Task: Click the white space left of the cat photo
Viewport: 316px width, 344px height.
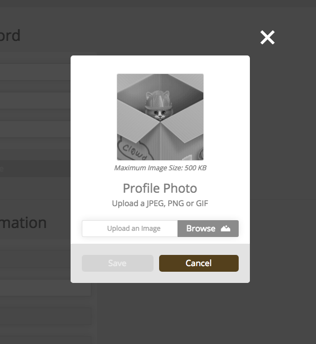Action: pyautogui.click(x=94, y=117)
